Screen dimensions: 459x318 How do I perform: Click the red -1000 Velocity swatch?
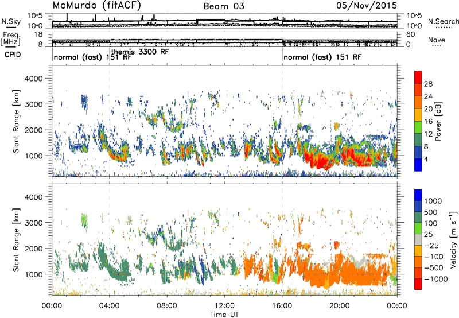point(418,284)
